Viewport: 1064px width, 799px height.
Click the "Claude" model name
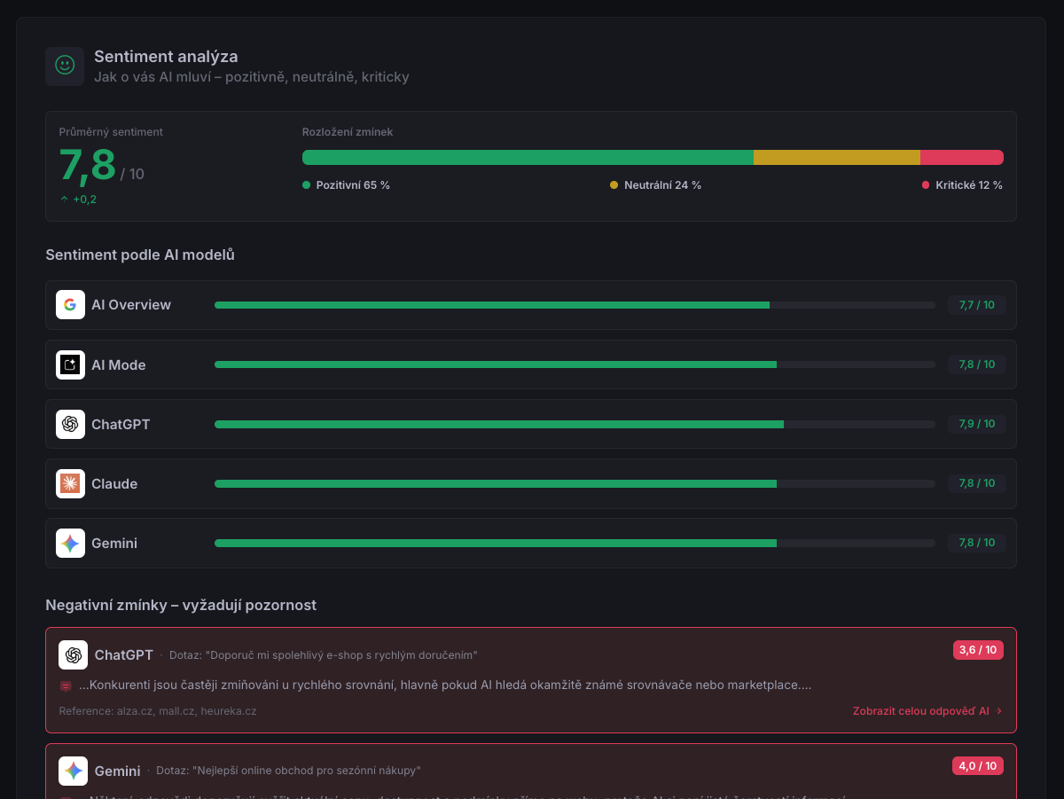pyautogui.click(x=114, y=483)
